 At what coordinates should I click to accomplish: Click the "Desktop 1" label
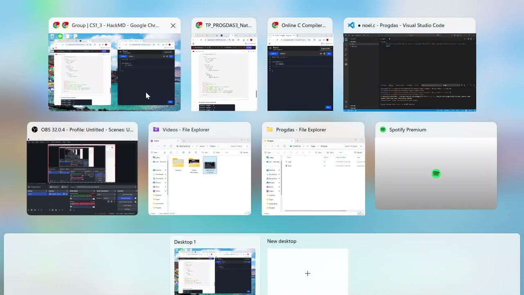click(x=185, y=242)
